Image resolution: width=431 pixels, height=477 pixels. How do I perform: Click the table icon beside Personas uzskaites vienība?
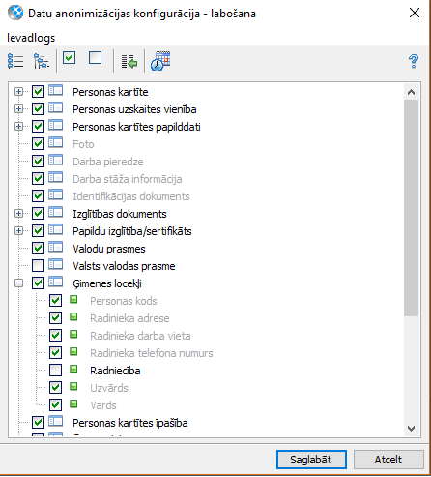(x=56, y=107)
